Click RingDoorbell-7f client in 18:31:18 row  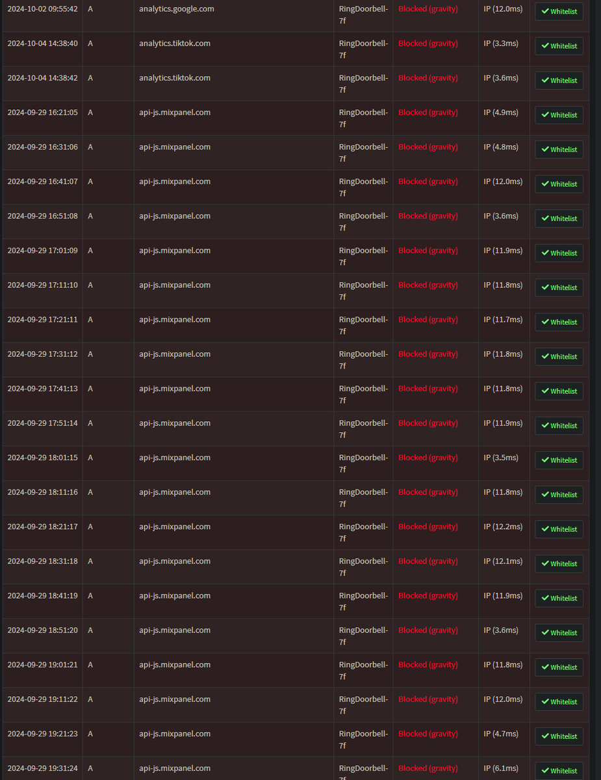click(363, 567)
